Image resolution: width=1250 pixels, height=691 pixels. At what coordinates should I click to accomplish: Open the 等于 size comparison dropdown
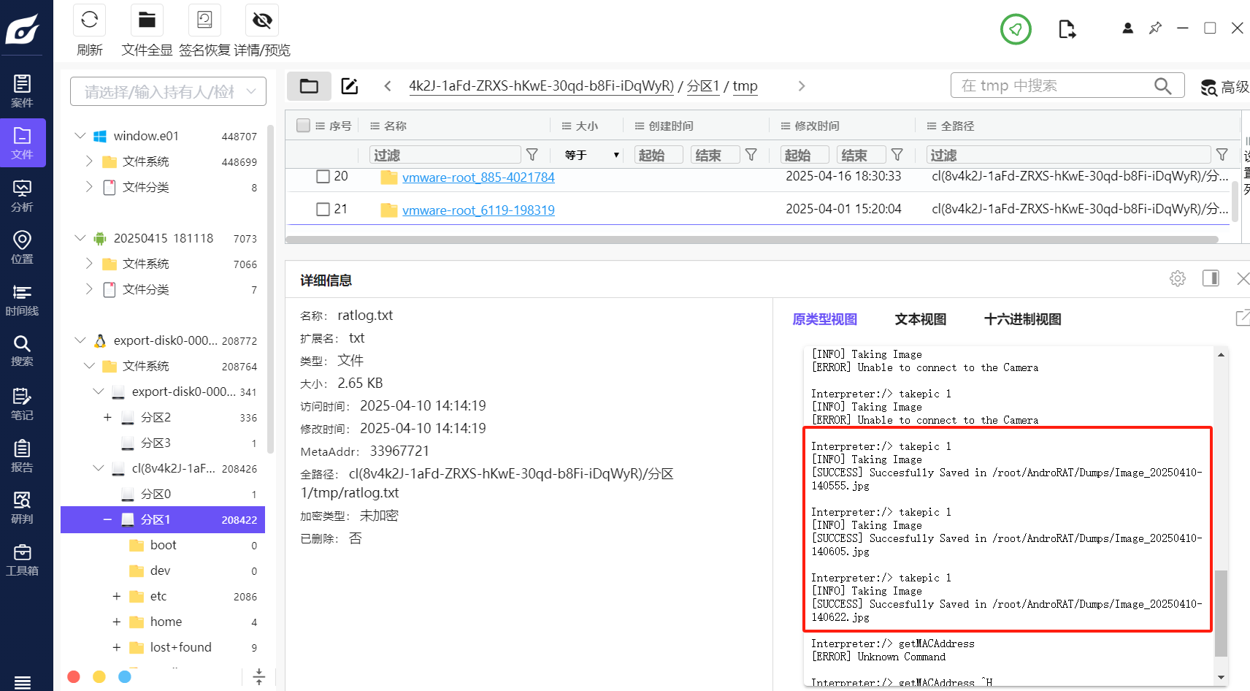[x=591, y=155]
